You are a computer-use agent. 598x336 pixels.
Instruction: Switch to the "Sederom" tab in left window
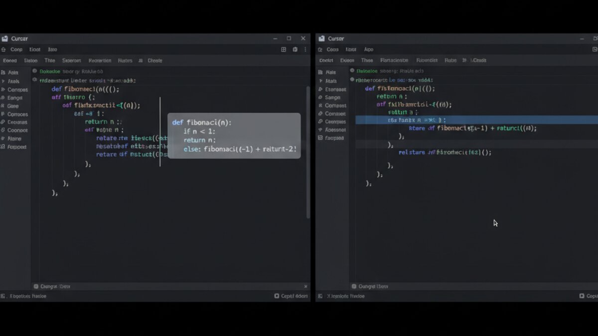tap(71, 60)
